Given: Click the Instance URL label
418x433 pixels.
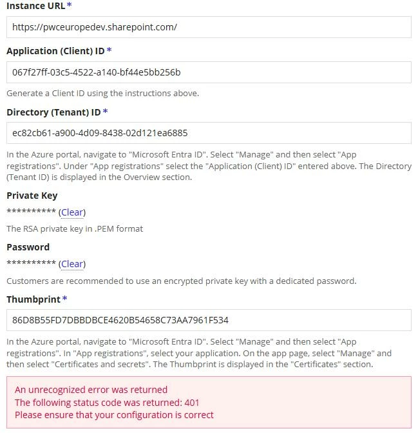Looking at the screenshot, I should pos(36,6).
